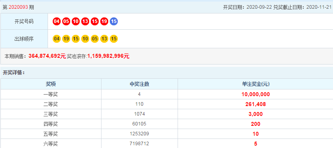Select the 三等奖 row label
This screenshot has width=333, height=148.
51,114
